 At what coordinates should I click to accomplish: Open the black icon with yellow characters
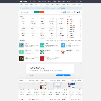[x=21, y=59]
